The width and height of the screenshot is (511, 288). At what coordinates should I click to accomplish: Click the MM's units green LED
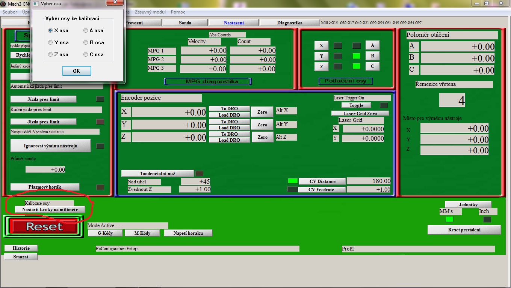click(449, 219)
